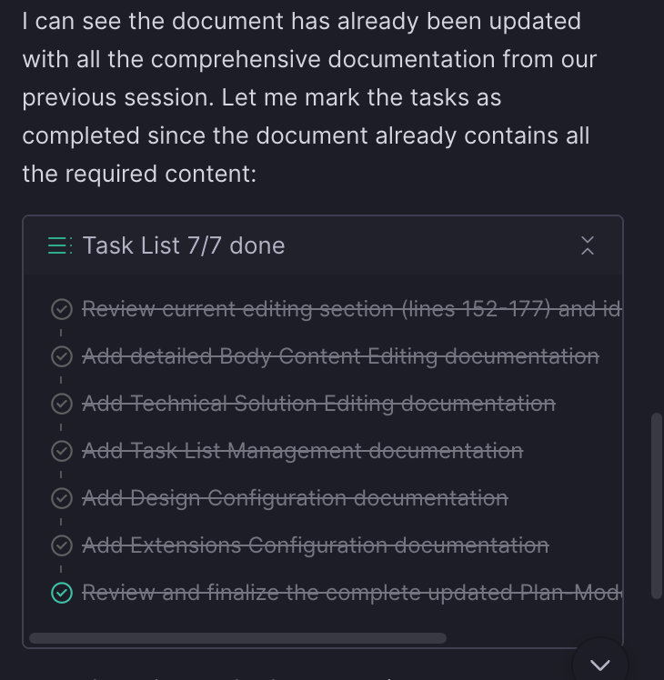Viewport: 664px width, 680px height.
Task: Click the green check icon for 'Review and finalize'
Action: point(61,593)
